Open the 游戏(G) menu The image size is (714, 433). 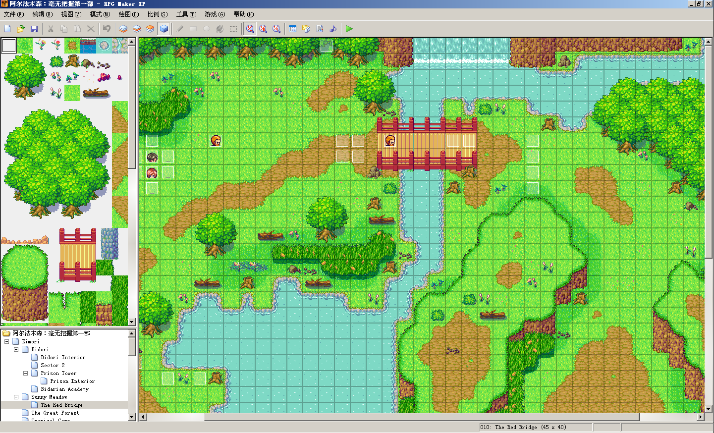pyautogui.click(x=215, y=14)
